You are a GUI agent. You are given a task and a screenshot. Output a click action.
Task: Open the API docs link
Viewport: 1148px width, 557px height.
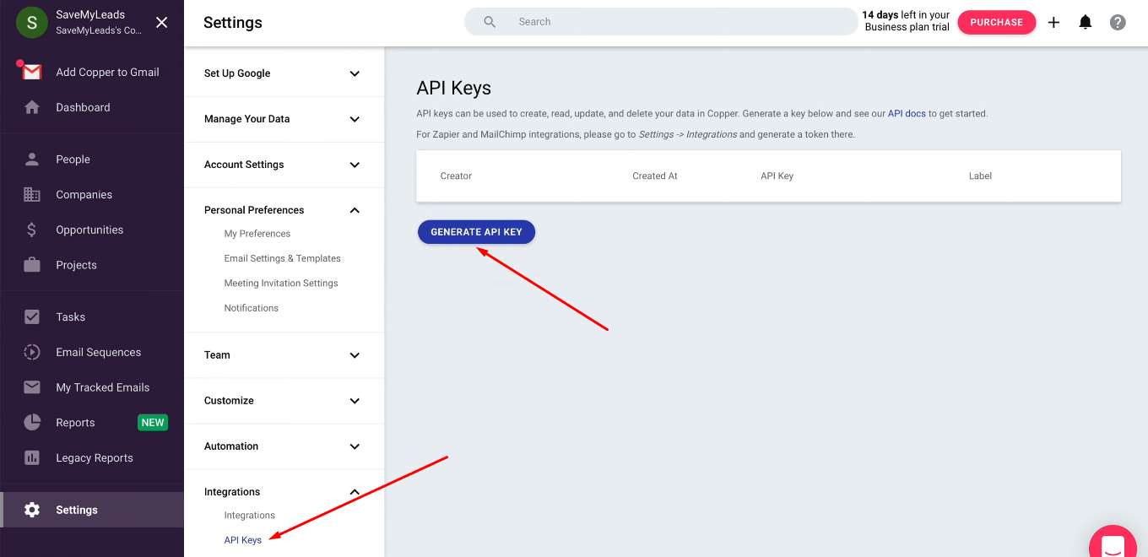click(907, 113)
